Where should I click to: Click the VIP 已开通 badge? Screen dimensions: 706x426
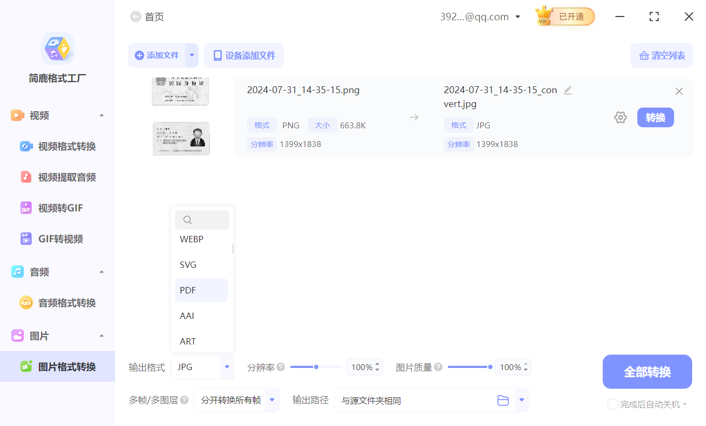coord(564,17)
